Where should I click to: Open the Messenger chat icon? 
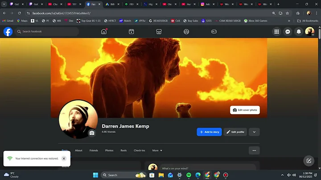[x=288, y=32]
